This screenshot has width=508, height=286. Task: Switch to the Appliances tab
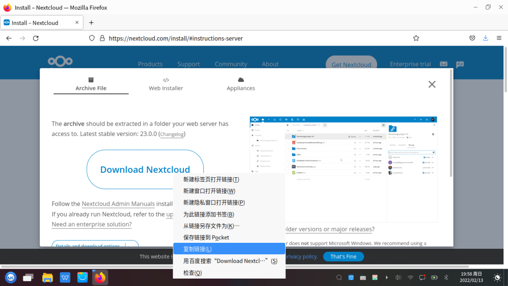(241, 84)
